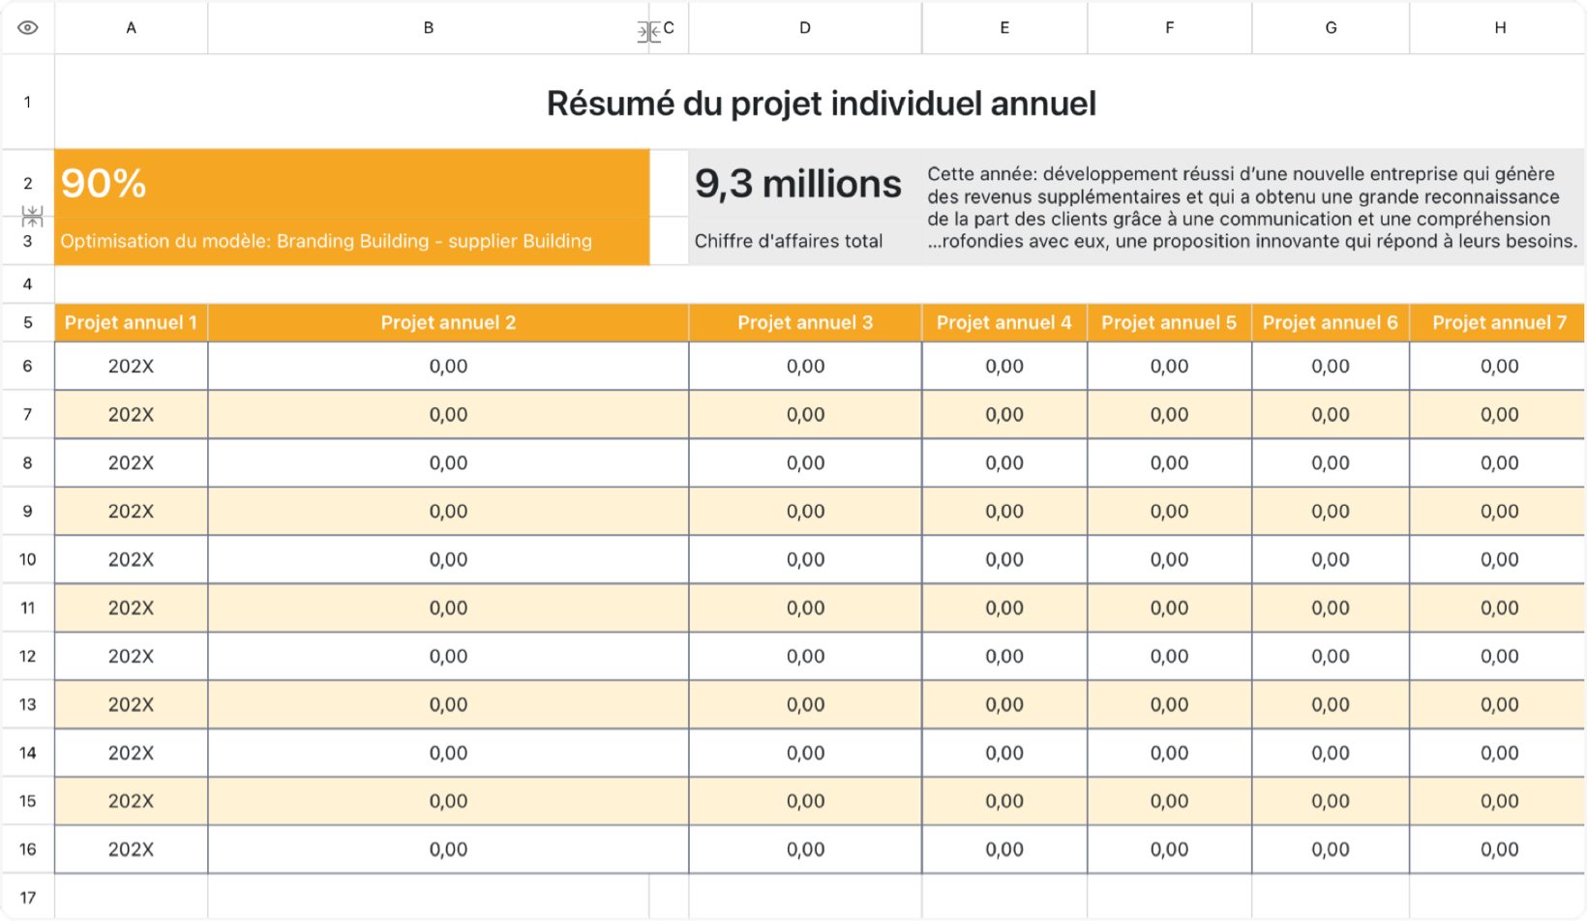1587x921 pixels.
Task: Select row 17 header
Action: point(27,898)
